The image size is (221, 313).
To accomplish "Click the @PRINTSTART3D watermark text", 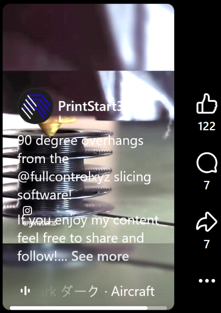I will (x=40, y=223).
